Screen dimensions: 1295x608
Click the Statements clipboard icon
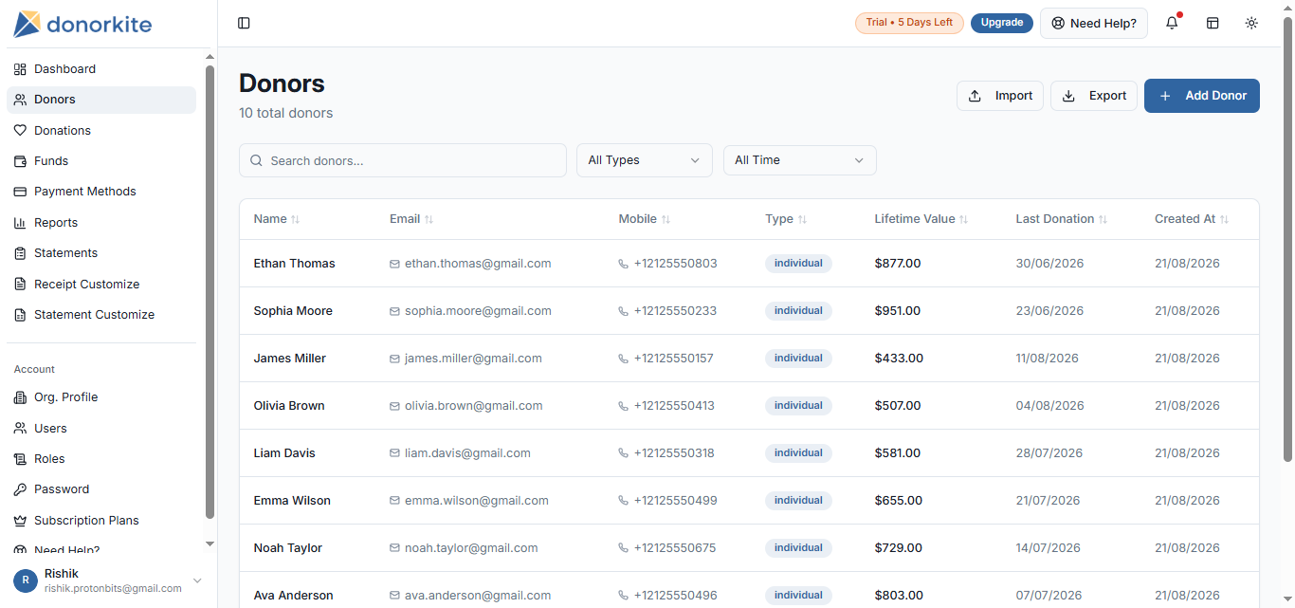20,253
